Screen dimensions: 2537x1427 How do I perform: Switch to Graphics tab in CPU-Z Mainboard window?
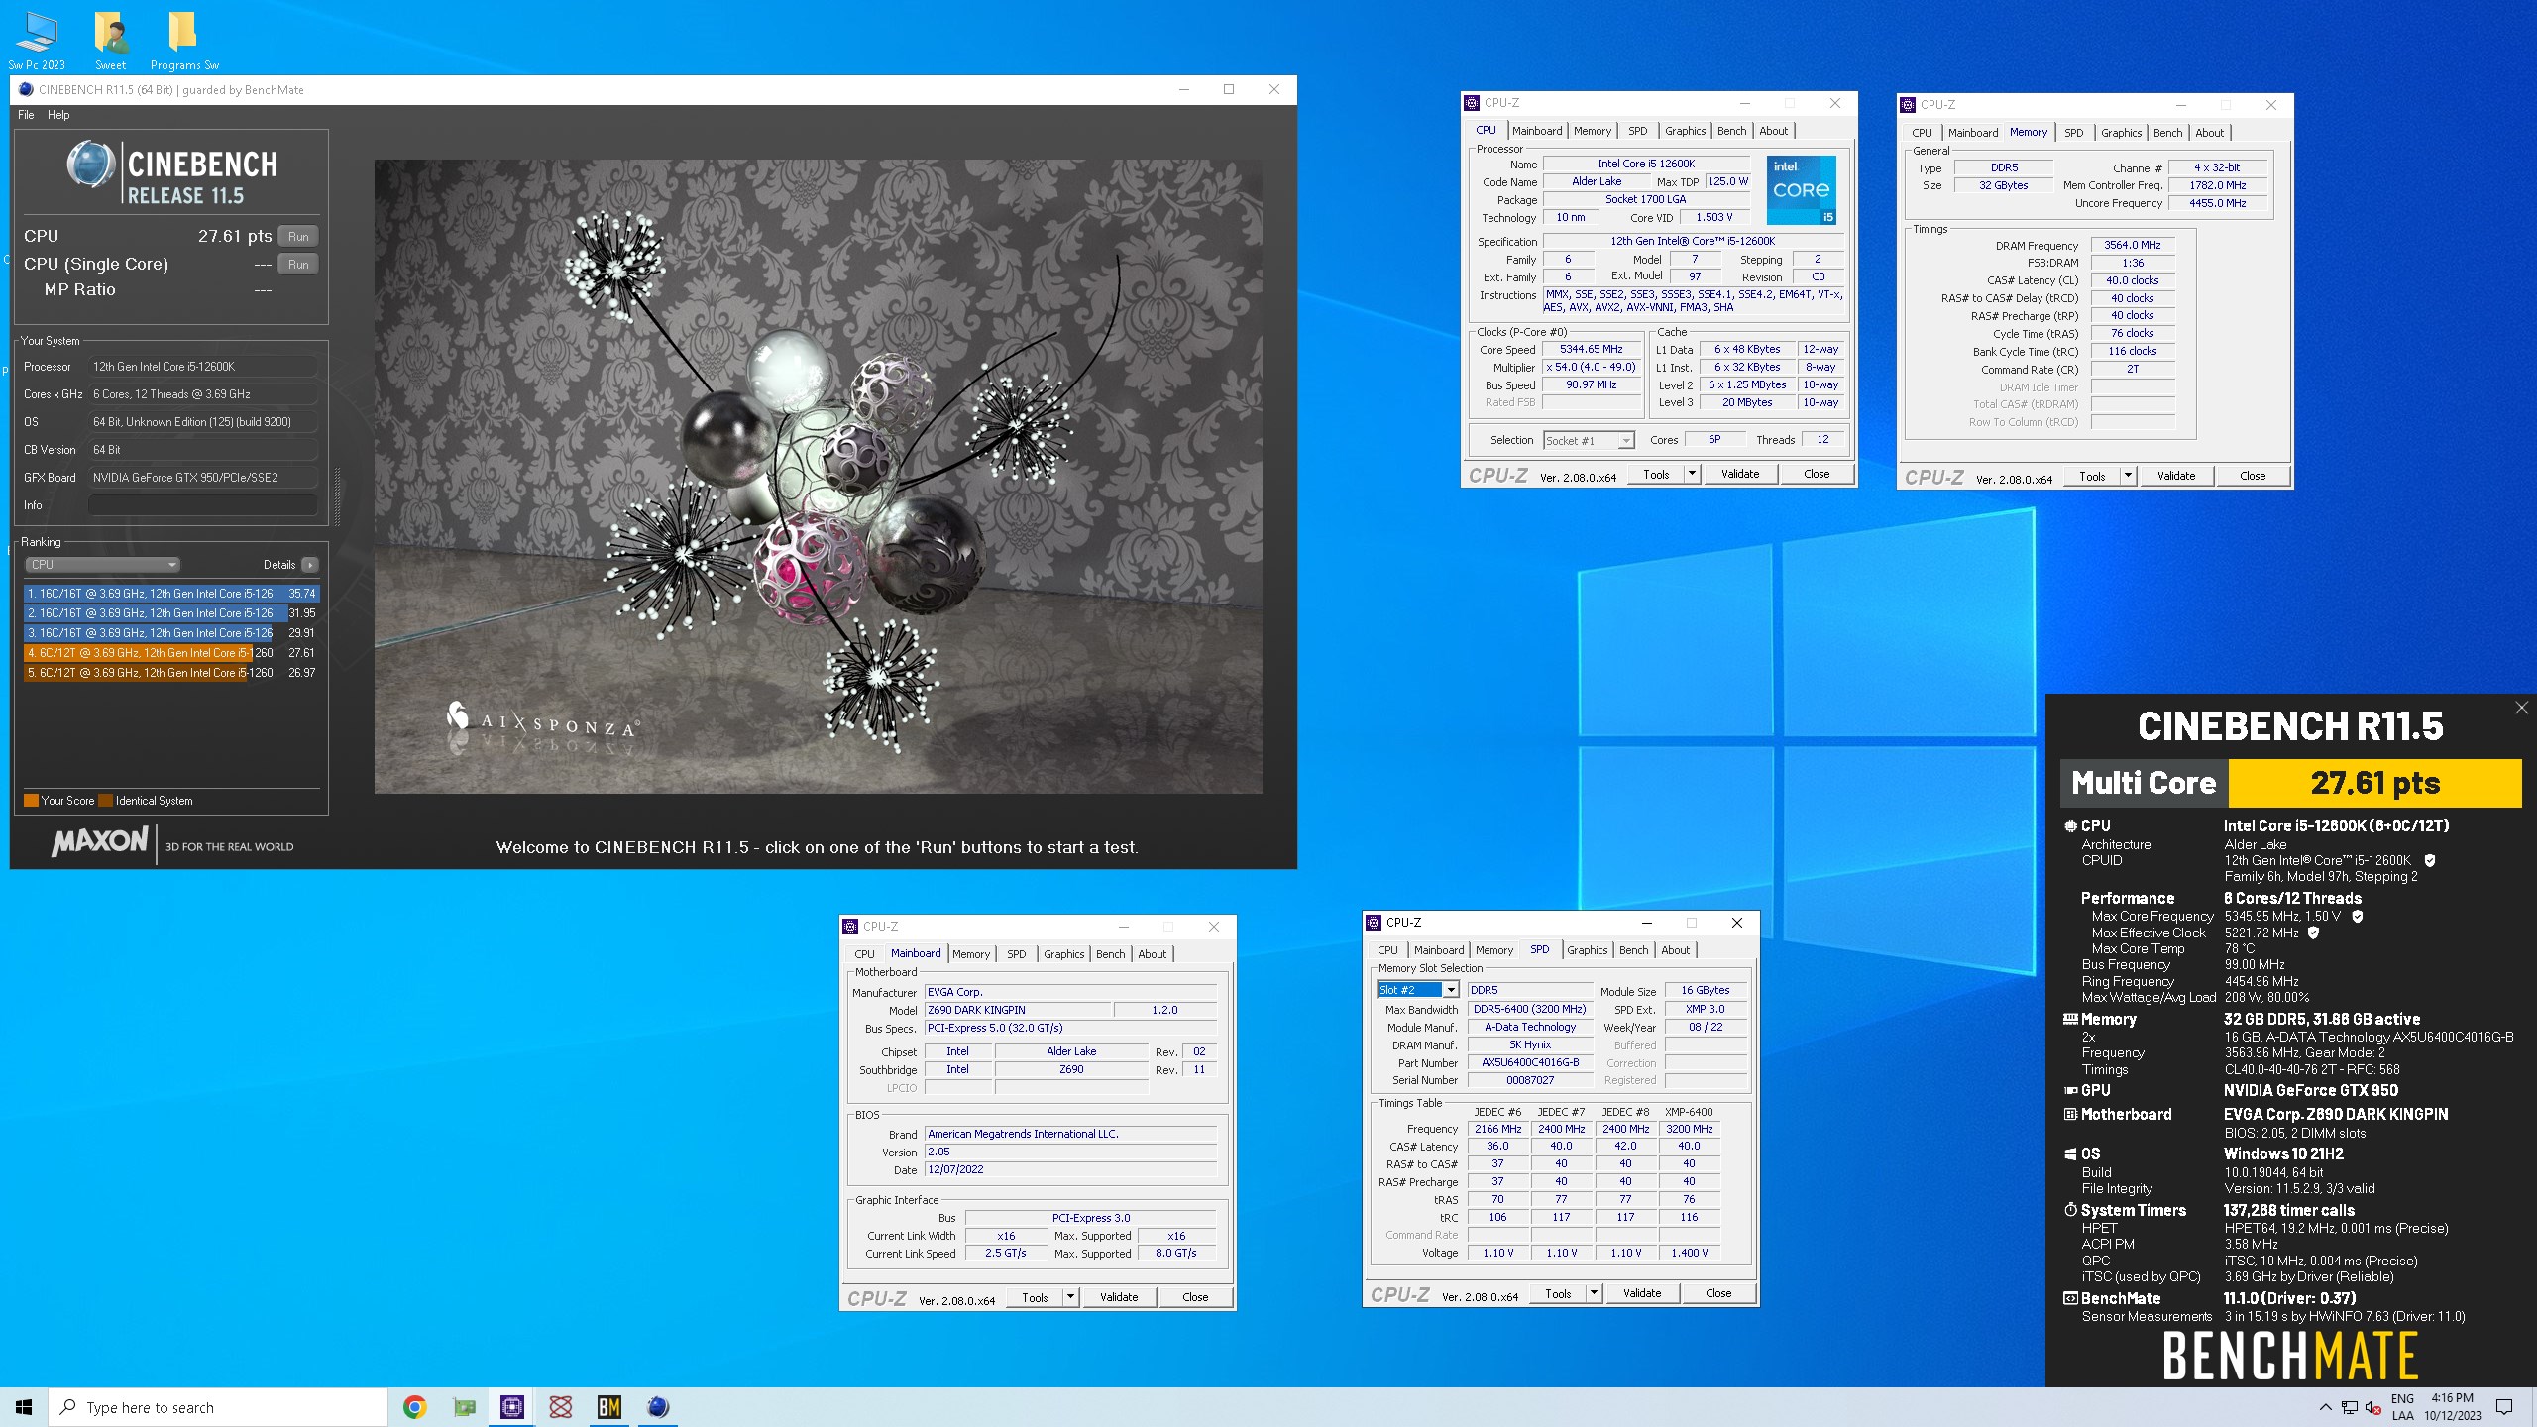click(1063, 954)
